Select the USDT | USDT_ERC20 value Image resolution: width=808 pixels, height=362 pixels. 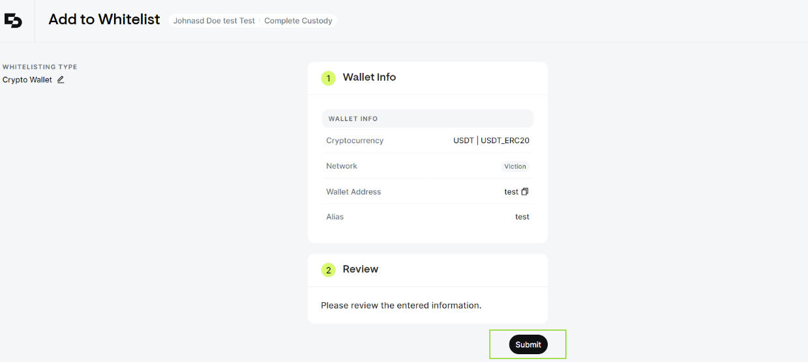coord(492,141)
